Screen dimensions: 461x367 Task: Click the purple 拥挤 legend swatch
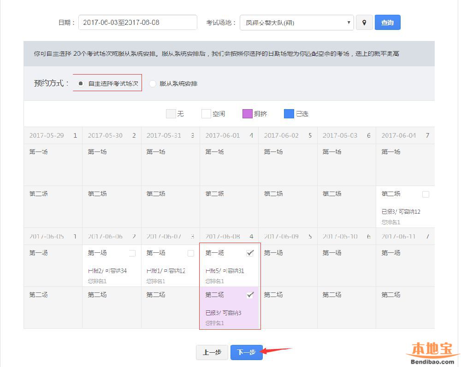point(248,114)
